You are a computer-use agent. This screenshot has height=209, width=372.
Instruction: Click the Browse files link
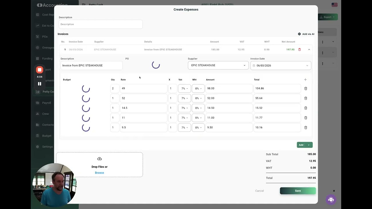pyautogui.click(x=99, y=173)
